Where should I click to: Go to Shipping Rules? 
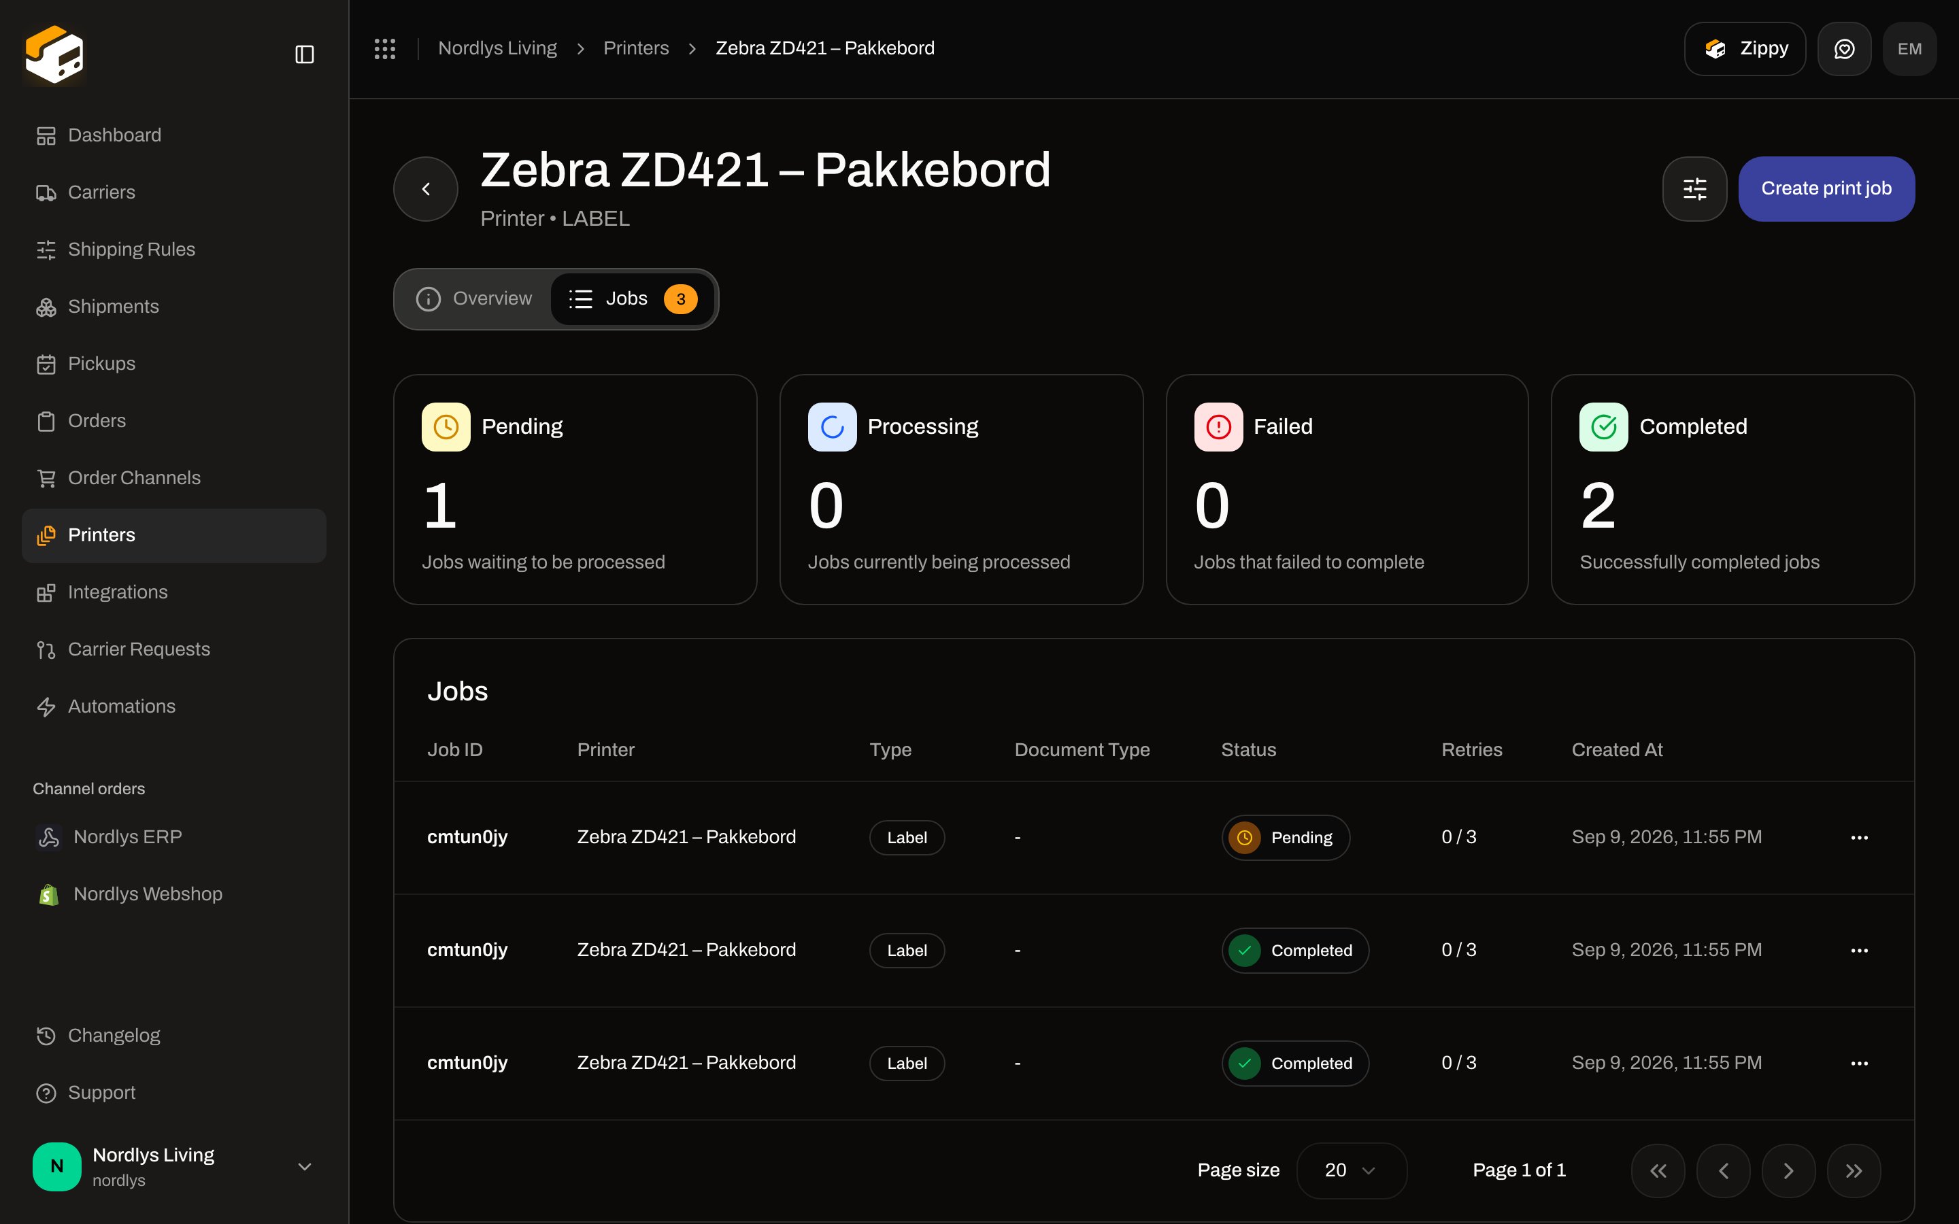(x=174, y=250)
